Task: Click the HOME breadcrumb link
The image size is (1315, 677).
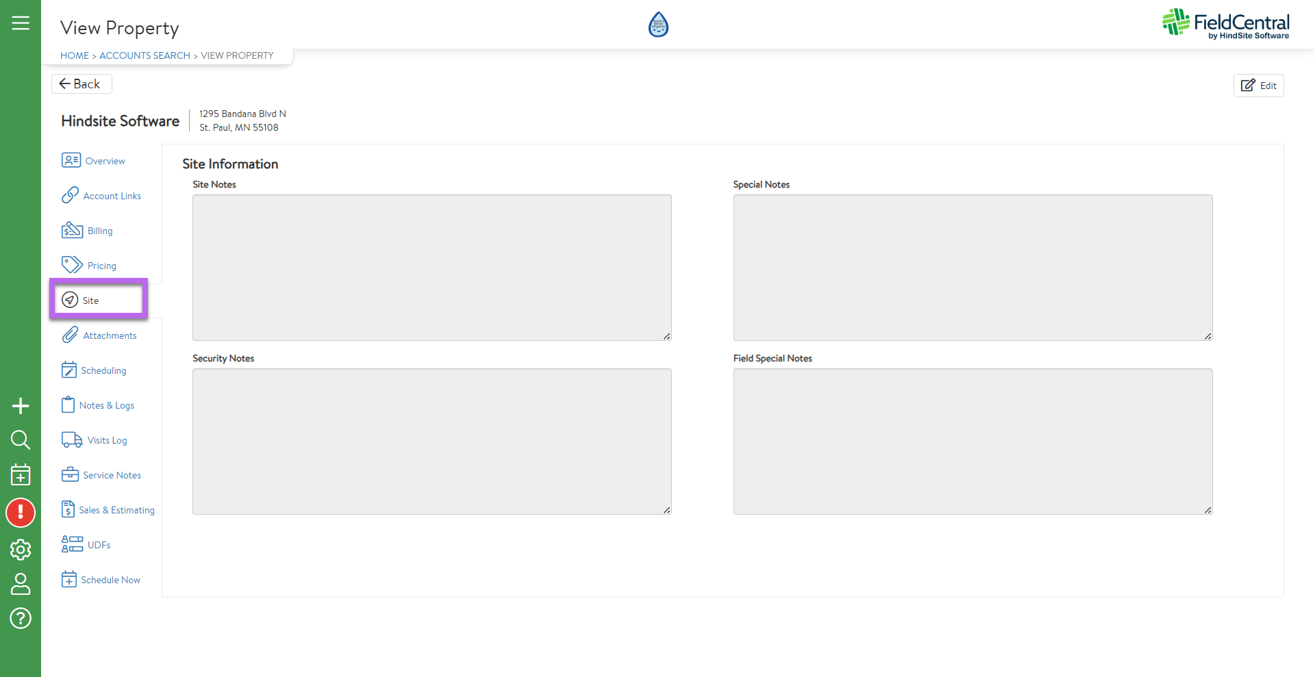Action: pos(75,55)
